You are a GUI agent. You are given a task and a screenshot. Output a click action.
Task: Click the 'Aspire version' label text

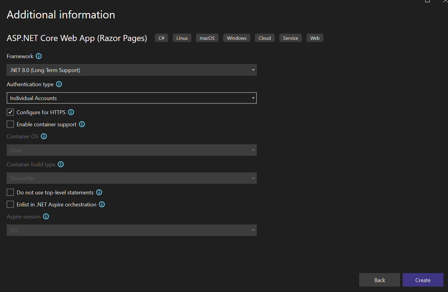pos(24,217)
